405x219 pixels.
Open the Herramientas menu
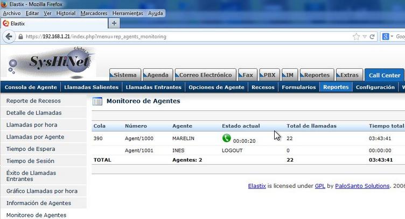pyautogui.click(x=128, y=13)
